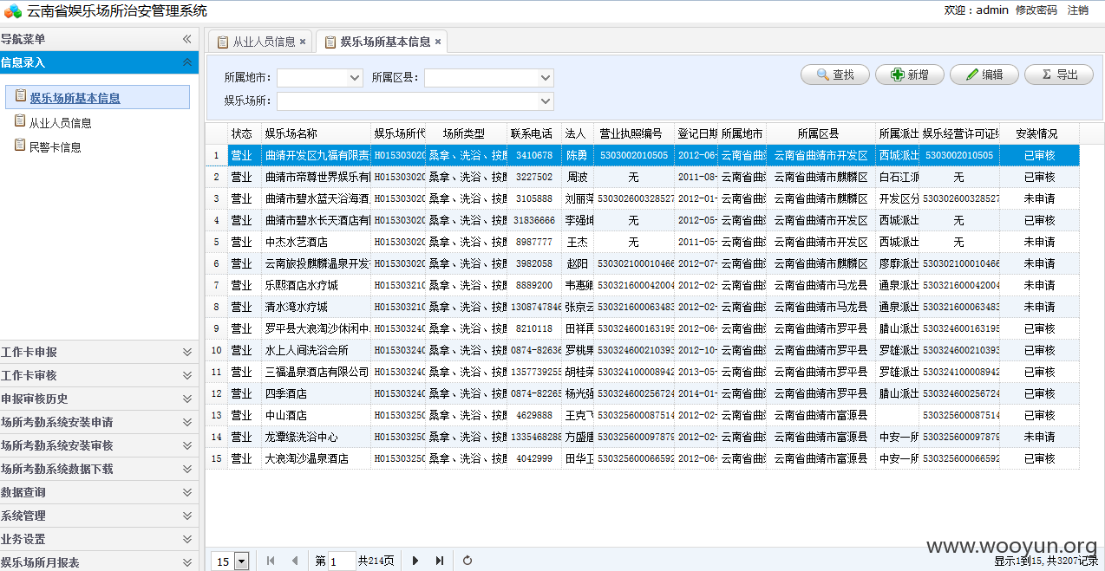Switch to the 从业人员信息 tab

260,41
